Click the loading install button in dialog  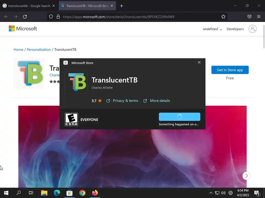(180, 117)
